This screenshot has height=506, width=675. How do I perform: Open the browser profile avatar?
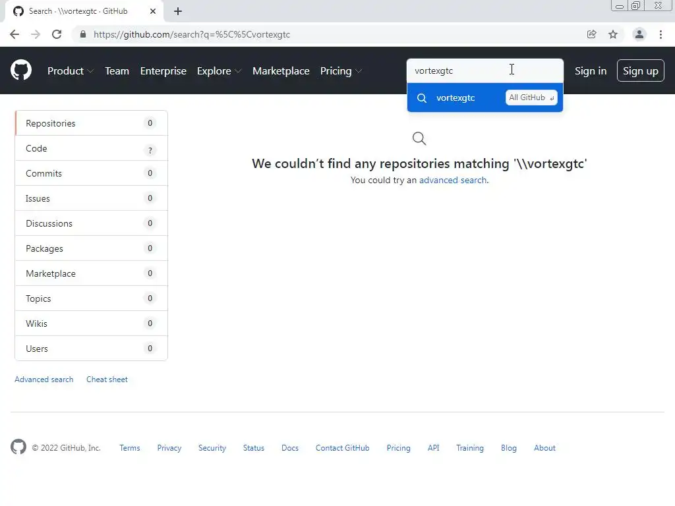639,34
